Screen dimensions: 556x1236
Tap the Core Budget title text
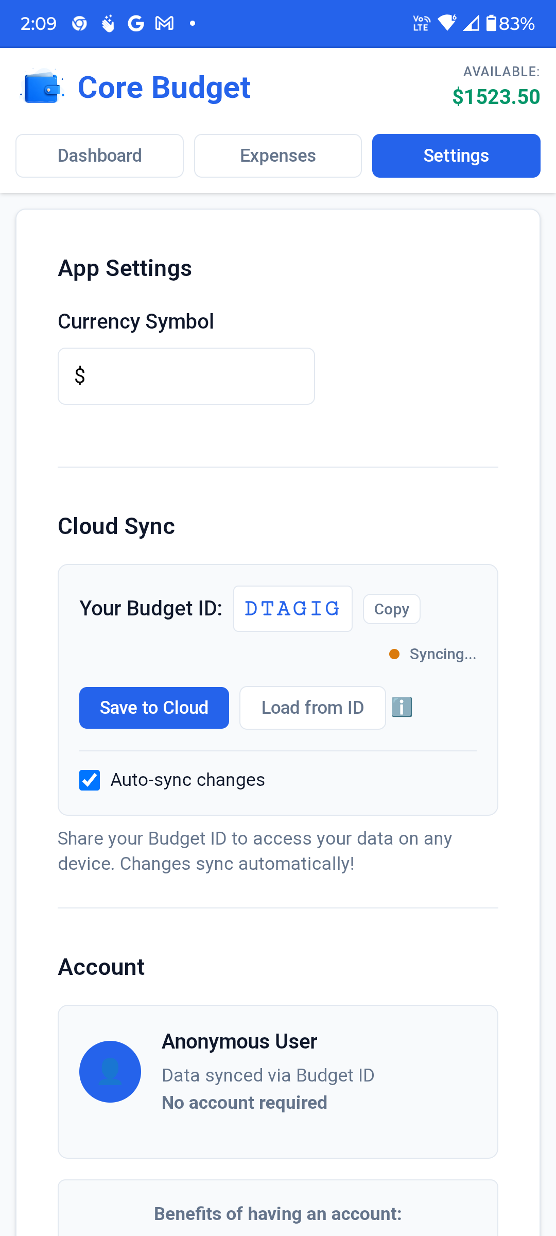click(x=164, y=87)
